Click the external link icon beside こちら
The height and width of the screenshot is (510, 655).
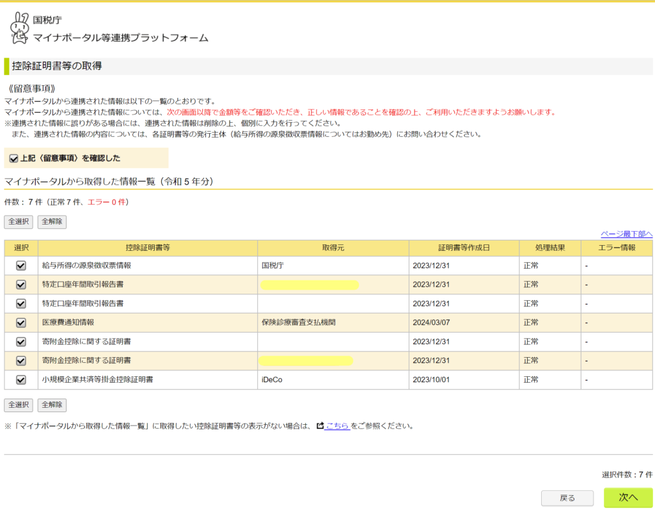click(320, 426)
